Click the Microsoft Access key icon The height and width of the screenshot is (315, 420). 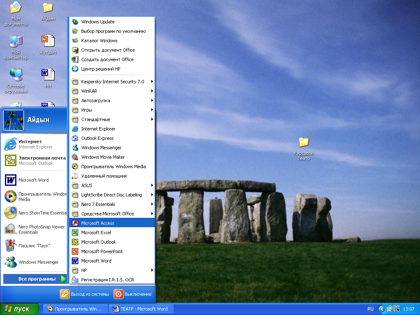pyautogui.click(x=75, y=223)
